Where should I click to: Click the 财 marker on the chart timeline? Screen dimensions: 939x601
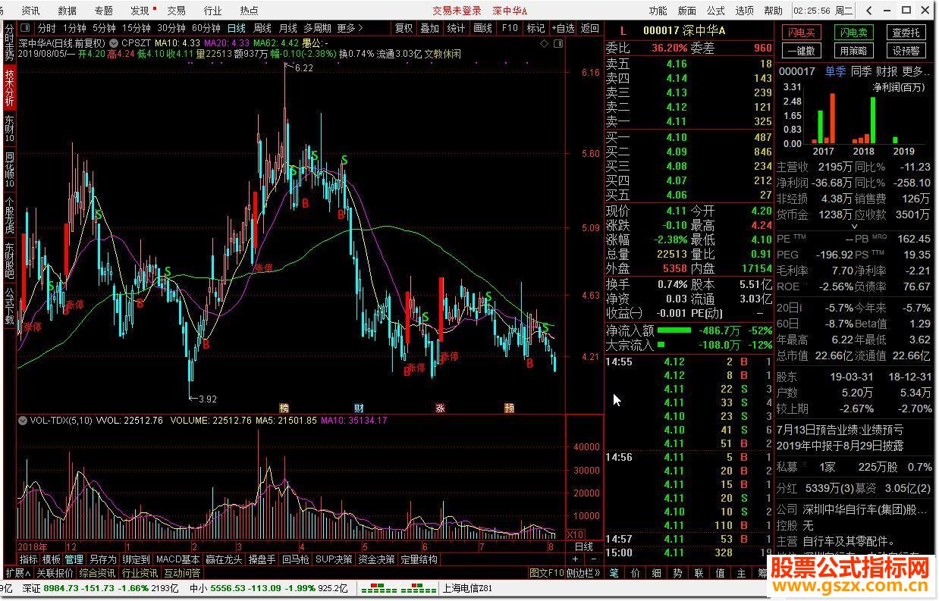click(360, 407)
